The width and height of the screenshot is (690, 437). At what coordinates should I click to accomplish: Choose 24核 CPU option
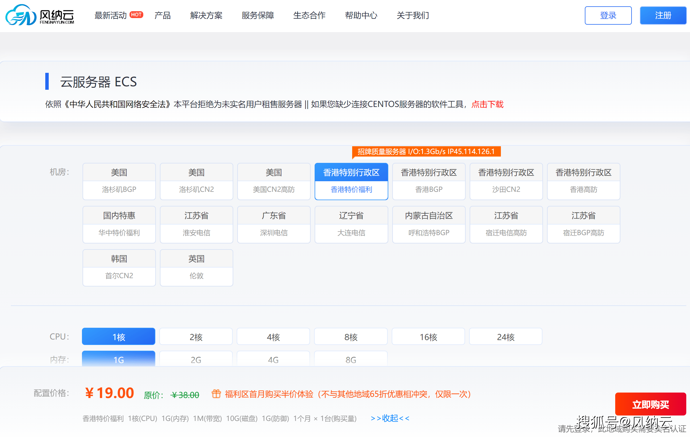tap(506, 336)
